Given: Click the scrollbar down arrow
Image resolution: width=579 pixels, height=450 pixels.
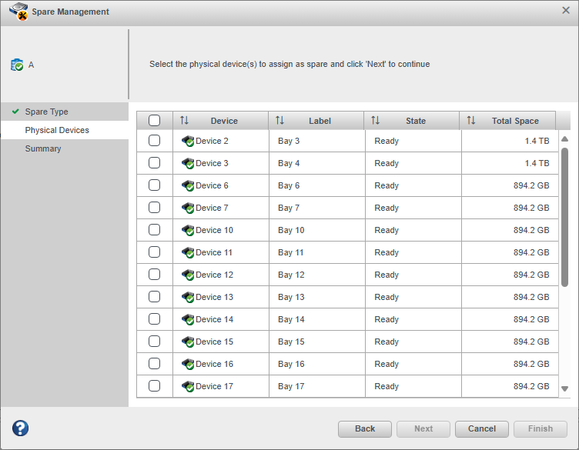Looking at the screenshot, I should tap(564, 389).
